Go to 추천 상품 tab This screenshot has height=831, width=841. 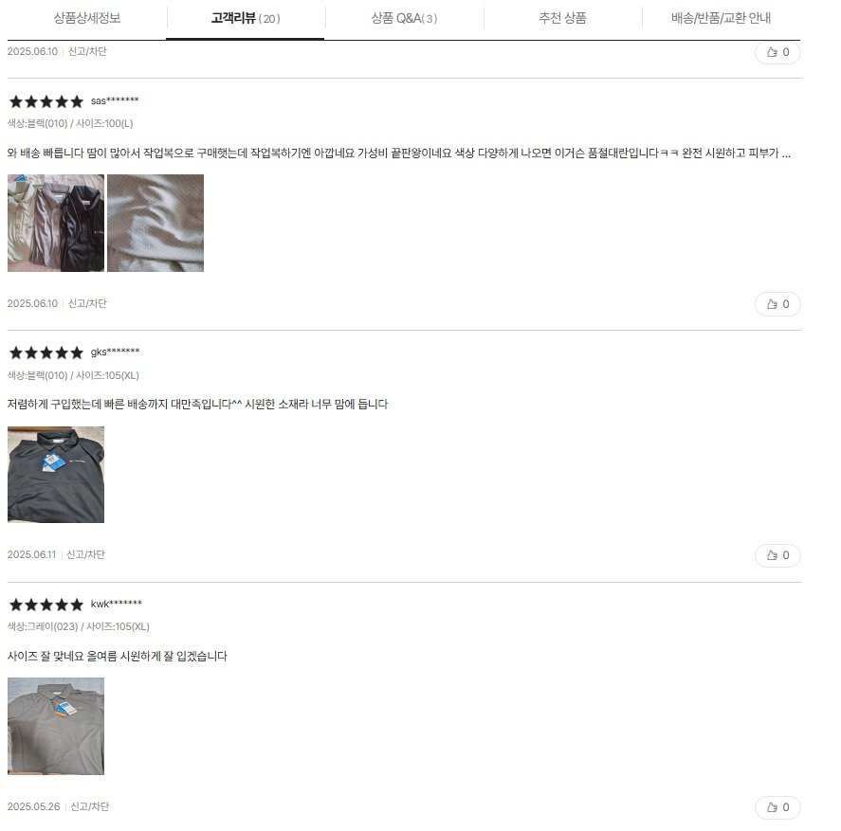coord(562,18)
